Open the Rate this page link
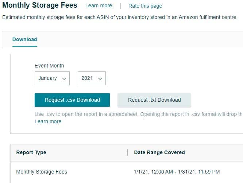The width and height of the screenshot is (243, 183). pyautogui.click(x=145, y=6)
